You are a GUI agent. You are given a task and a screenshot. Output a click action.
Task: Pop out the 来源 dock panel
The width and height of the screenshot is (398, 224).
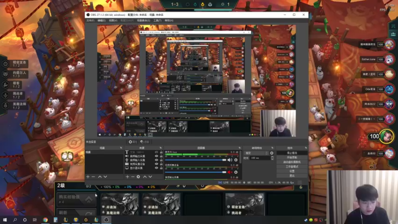(x=161, y=148)
